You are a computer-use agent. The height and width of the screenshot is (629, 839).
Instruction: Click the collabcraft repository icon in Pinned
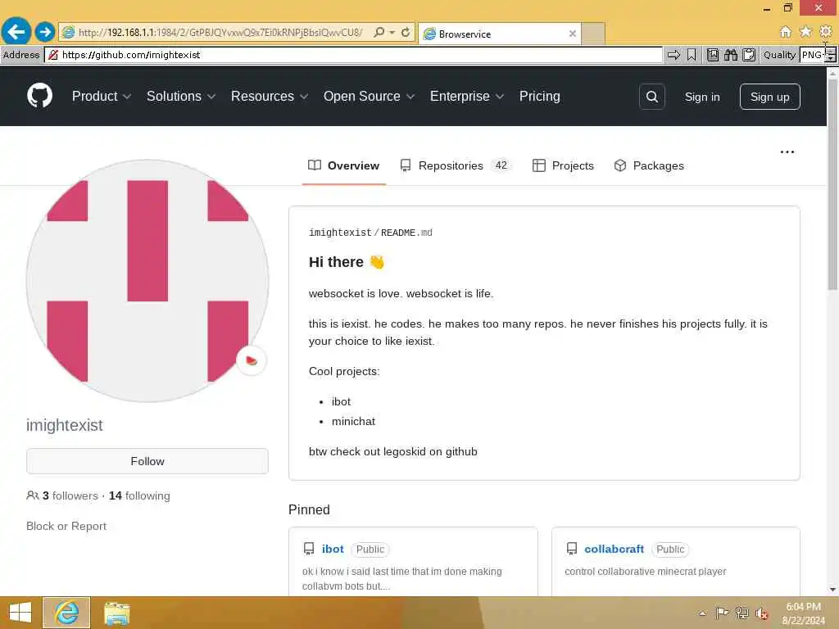(x=571, y=549)
